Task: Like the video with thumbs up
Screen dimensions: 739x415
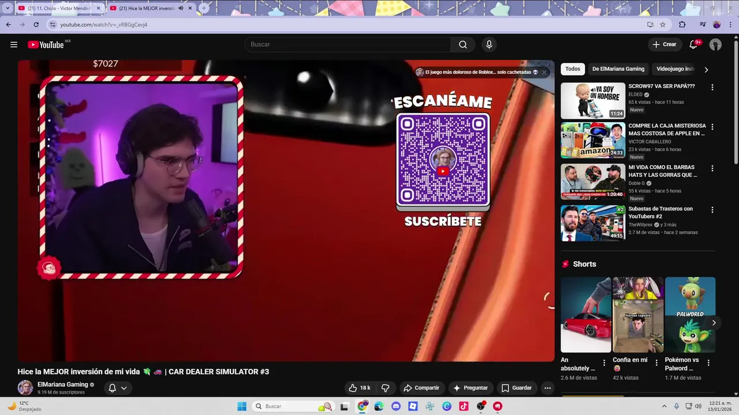Action: click(359, 388)
